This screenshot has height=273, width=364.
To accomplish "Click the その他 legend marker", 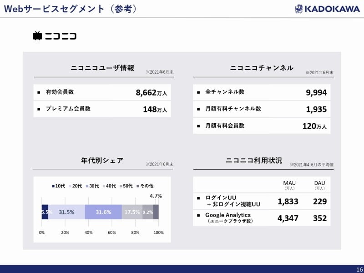I will click(137, 186).
